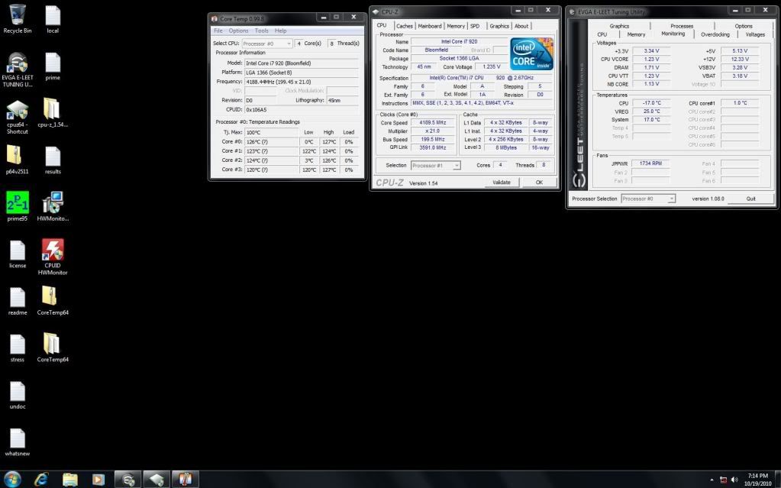The image size is (781, 488).
Task: Click the Core Voltage value '1.235 V'
Action: tap(492, 66)
